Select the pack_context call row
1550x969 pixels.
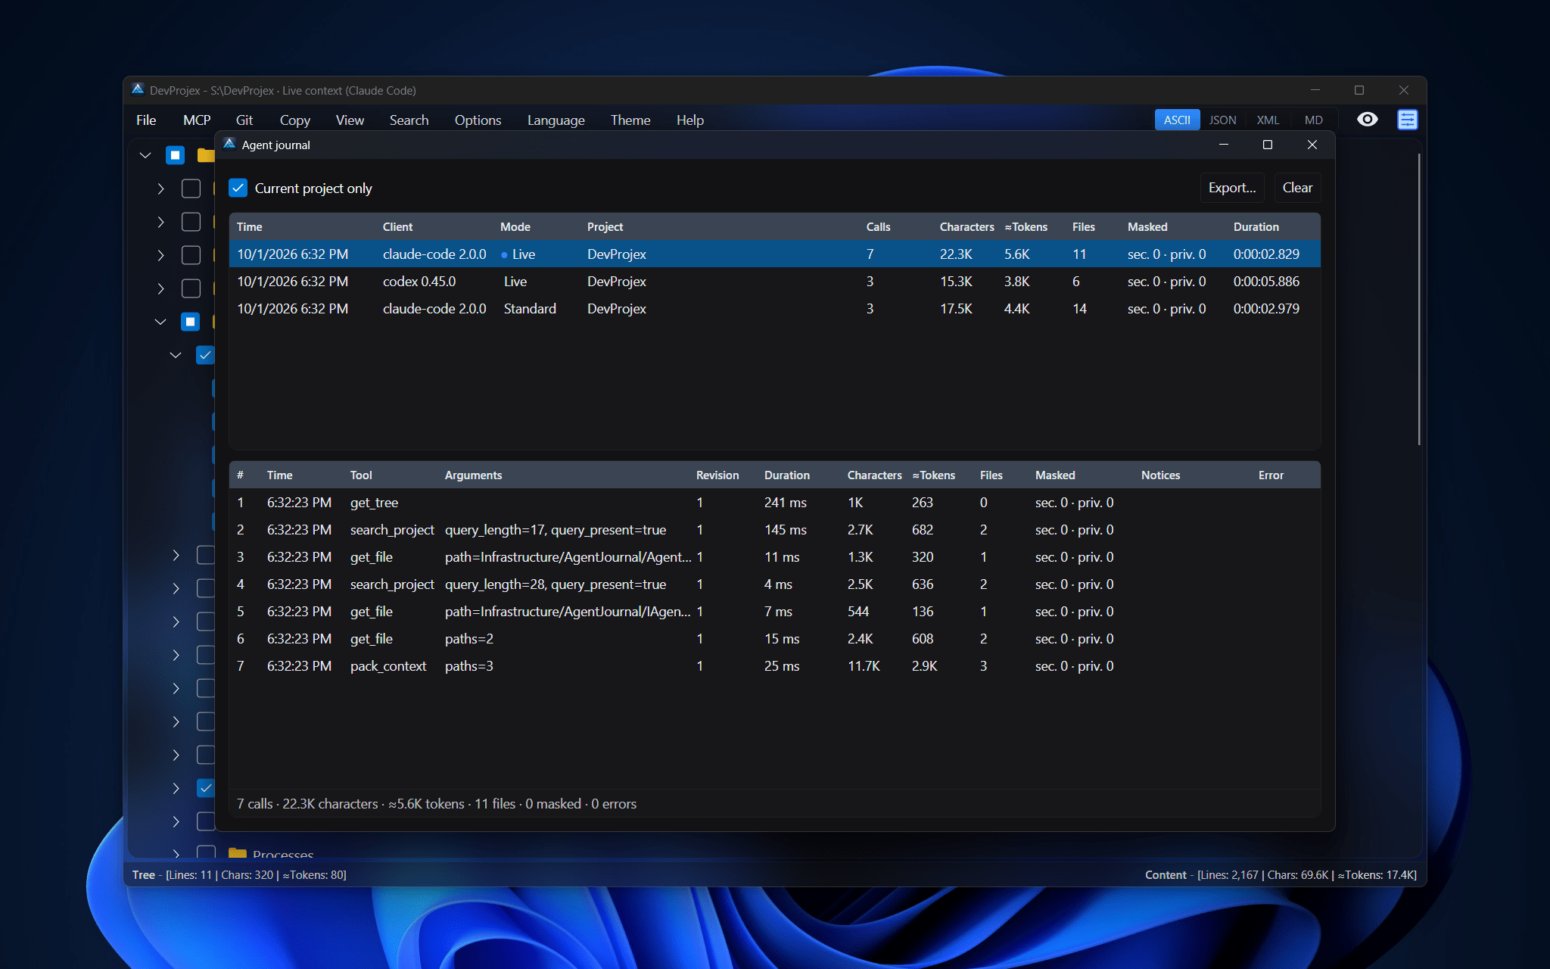tap(775, 666)
